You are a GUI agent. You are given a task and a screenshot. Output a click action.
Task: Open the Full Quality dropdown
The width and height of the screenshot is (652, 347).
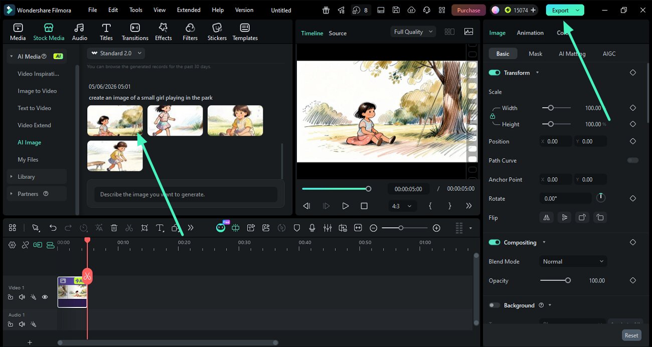point(414,32)
